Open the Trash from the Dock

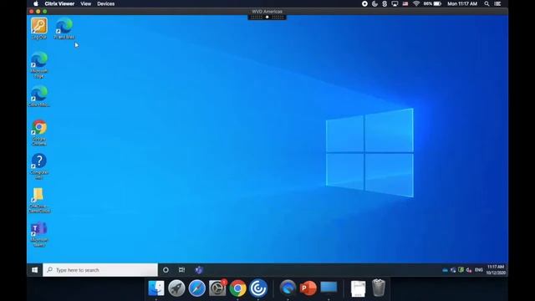click(x=379, y=288)
